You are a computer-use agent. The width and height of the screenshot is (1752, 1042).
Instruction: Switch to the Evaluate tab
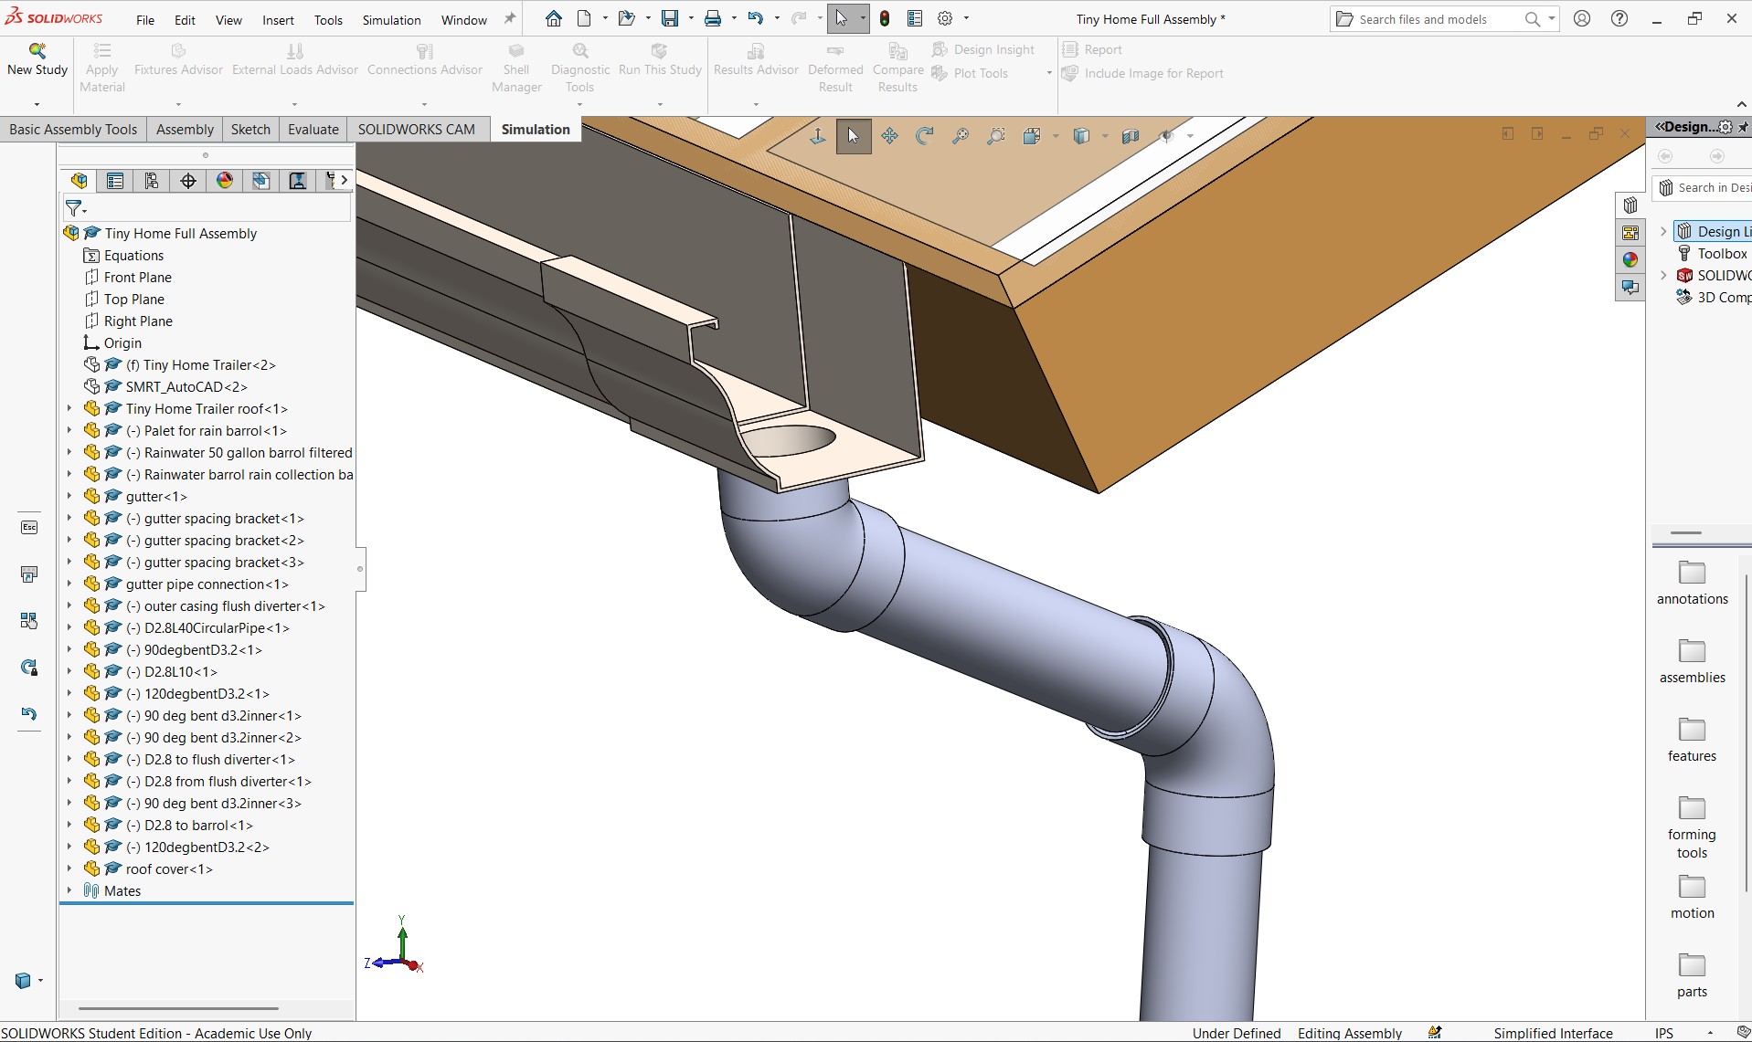click(x=313, y=130)
